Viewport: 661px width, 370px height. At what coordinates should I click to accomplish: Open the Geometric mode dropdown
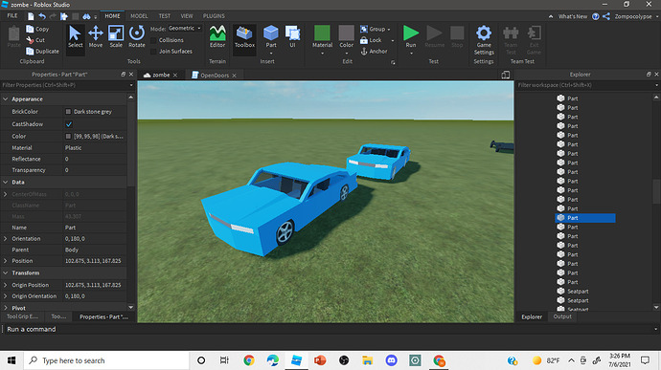click(185, 28)
